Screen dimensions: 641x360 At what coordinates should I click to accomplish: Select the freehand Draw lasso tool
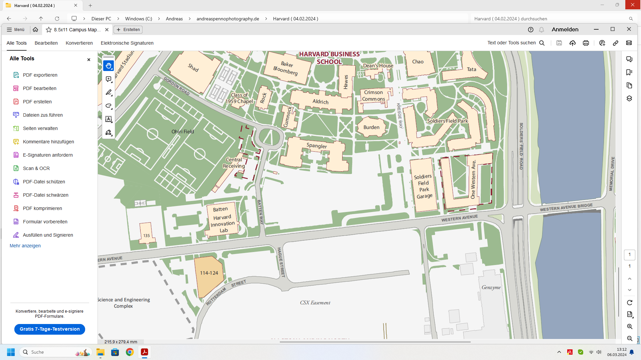[x=109, y=106]
